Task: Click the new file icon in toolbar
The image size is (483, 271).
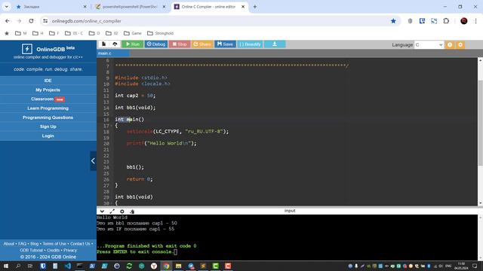Action: pyautogui.click(x=104, y=44)
